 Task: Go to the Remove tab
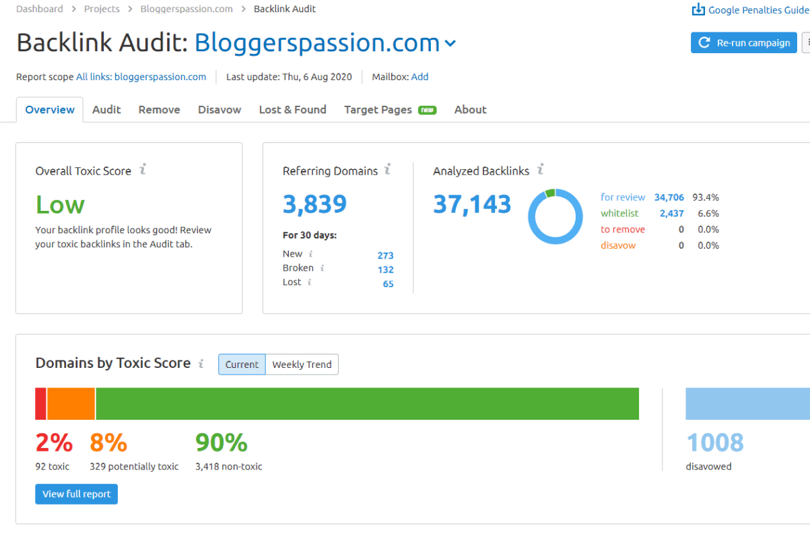160,110
